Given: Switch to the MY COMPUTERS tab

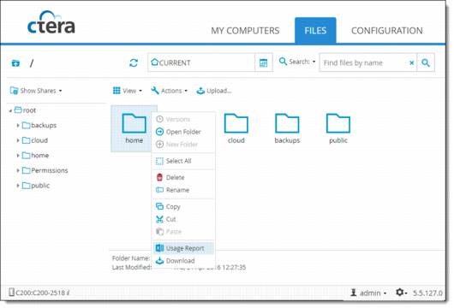Looking at the screenshot, I should click(x=245, y=31).
